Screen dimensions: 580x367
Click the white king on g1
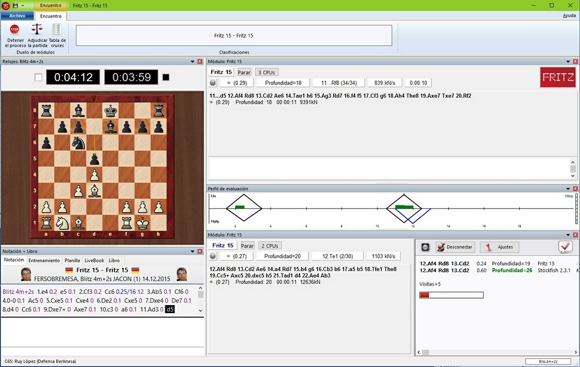click(143, 223)
